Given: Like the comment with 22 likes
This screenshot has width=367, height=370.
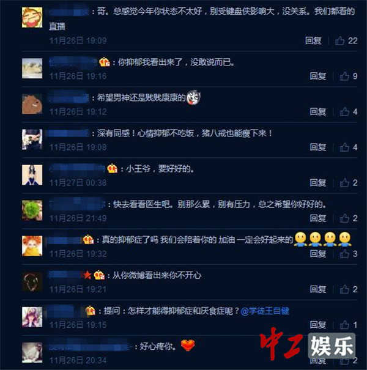Looking at the screenshot, I should pyautogui.click(x=339, y=40).
